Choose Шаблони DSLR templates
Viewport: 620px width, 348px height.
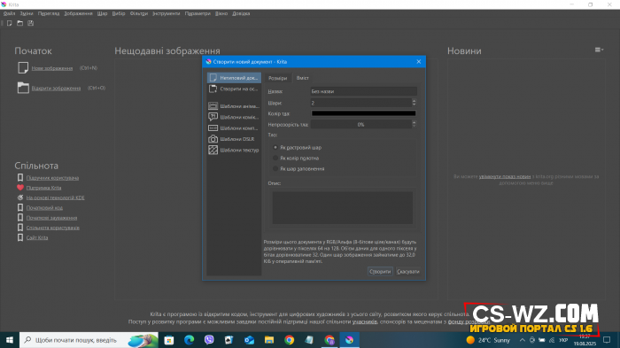pyautogui.click(x=234, y=139)
